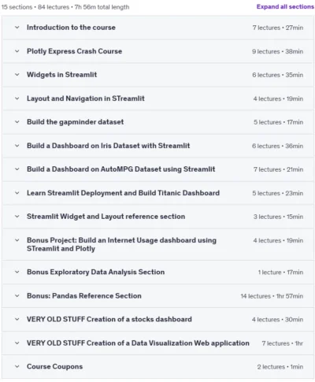Viewport: 315px width, 382px height.
Task: Expand the Plotly Express Crash Course chevron
Action: [x=17, y=51]
